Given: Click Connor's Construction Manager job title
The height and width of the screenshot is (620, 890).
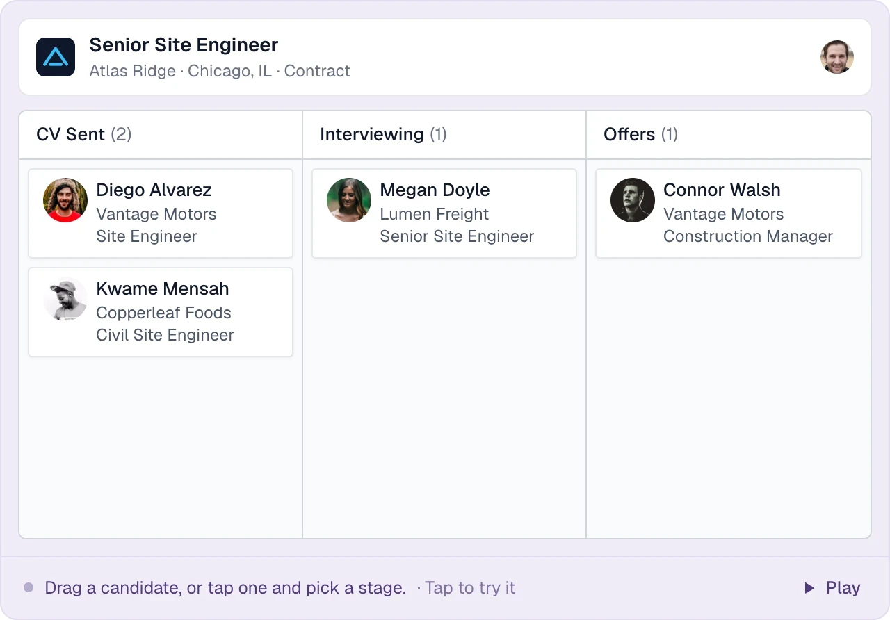Looking at the screenshot, I should point(748,236).
